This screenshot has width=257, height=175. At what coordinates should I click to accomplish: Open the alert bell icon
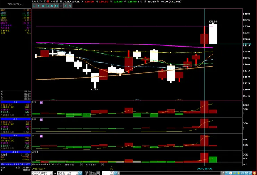tap(254, 173)
